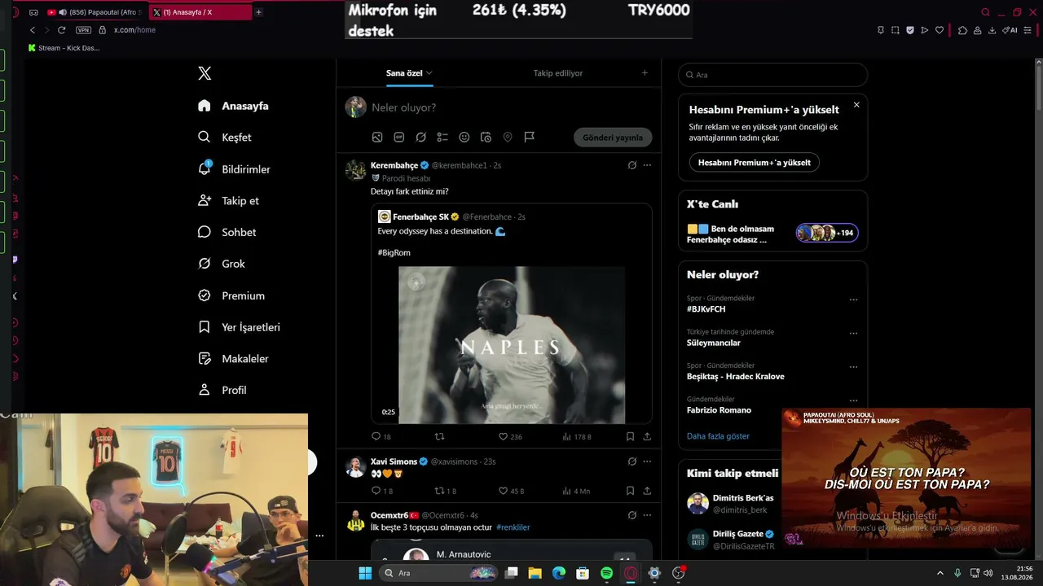Repost the Xavi Simons post
The width and height of the screenshot is (1043, 586).
pos(445,491)
